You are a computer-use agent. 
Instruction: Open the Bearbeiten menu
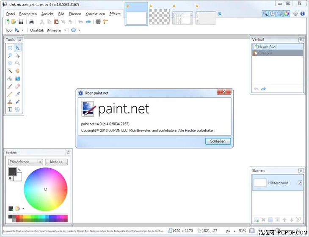click(28, 14)
